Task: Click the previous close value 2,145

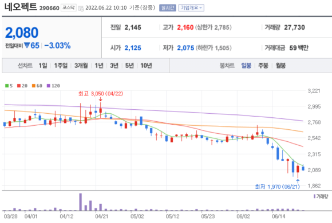Action: point(133,27)
